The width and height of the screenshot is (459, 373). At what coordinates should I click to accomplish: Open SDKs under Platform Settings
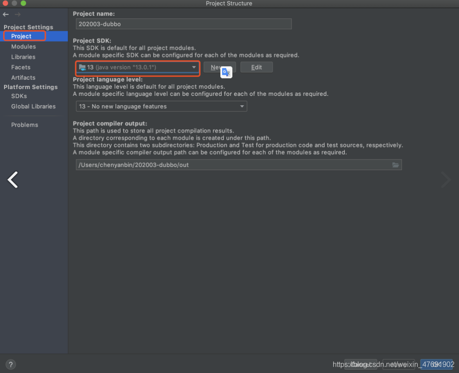(x=19, y=96)
